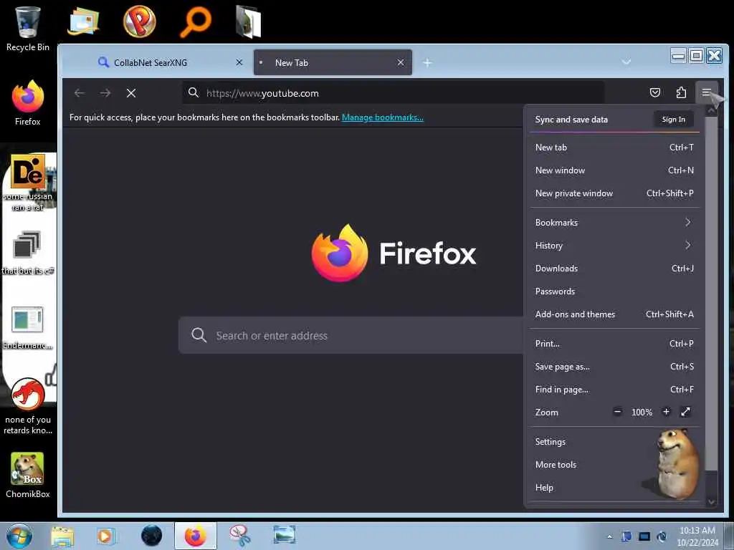Open Passwords from the menu
734x550 pixels.
pos(614,291)
